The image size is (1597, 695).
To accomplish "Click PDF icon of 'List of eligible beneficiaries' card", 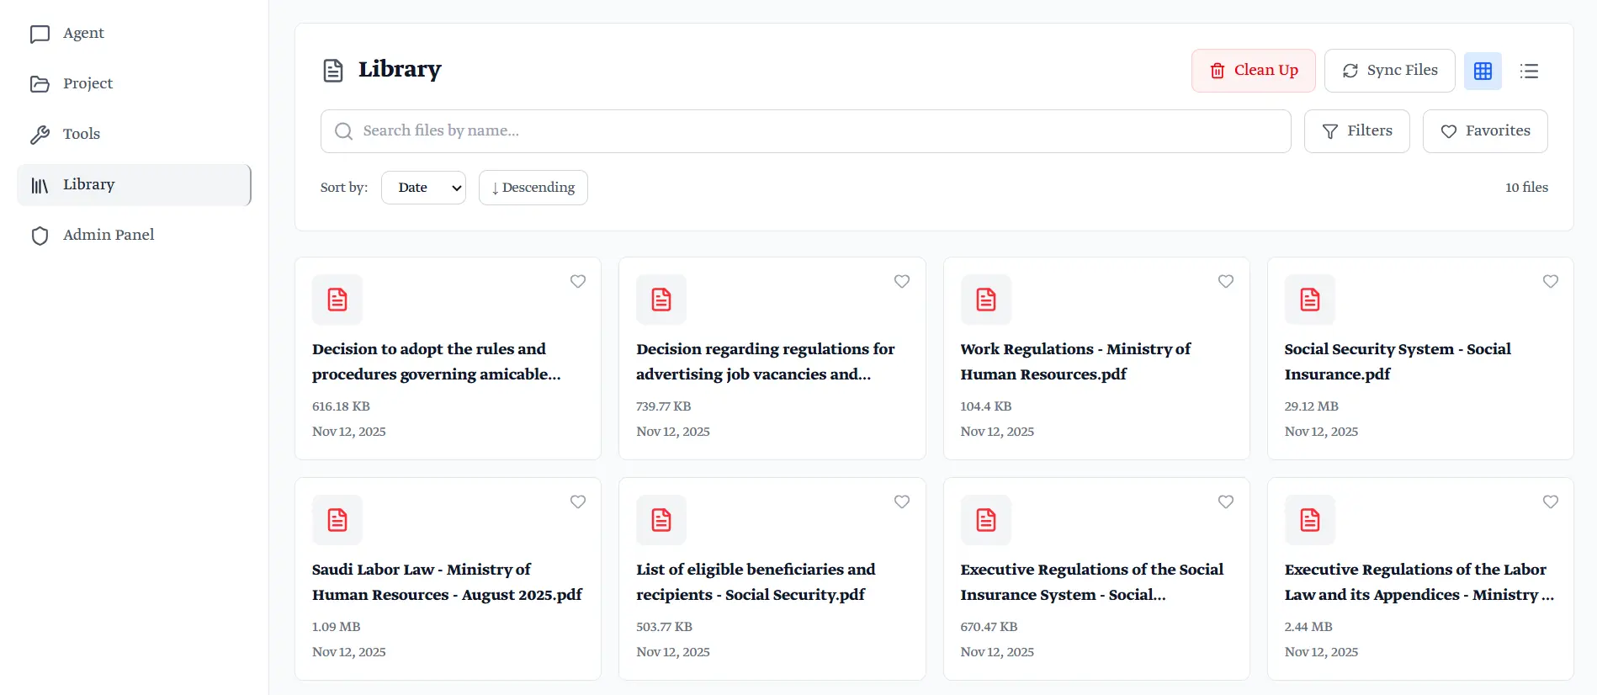I will click(661, 520).
